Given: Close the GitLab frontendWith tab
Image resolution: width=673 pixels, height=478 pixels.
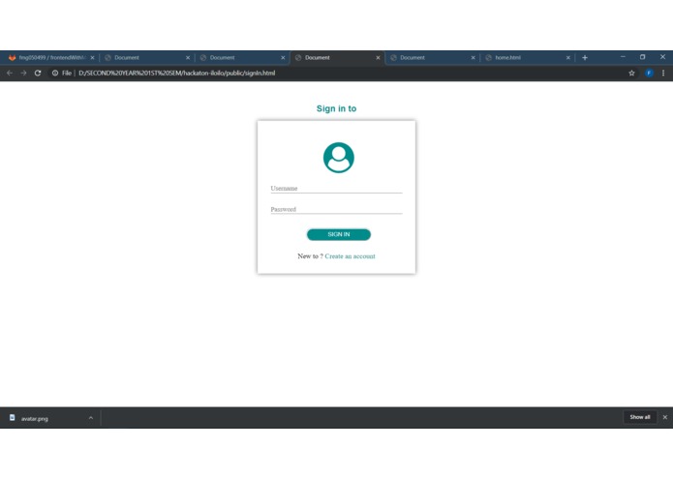Looking at the screenshot, I should pyautogui.click(x=92, y=57).
